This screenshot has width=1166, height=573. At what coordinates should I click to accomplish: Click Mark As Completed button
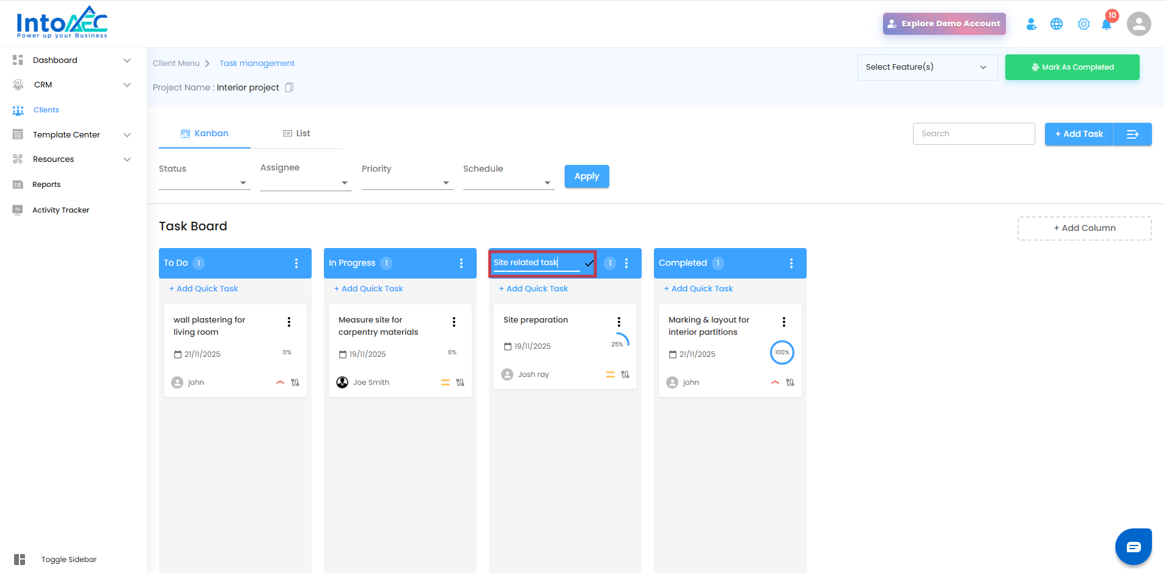[x=1072, y=67]
